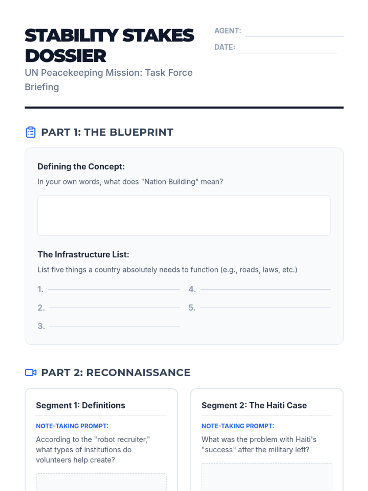Click the clipboard icon beside Part 1
This screenshot has width=368, height=491.
click(31, 132)
